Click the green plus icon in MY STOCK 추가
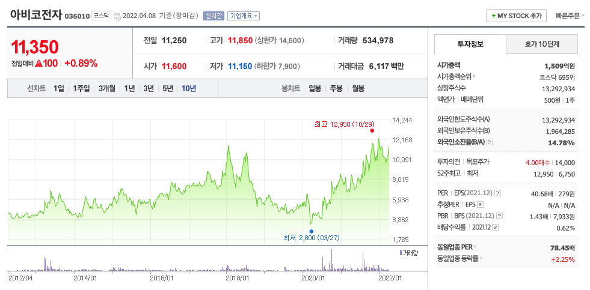The height and width of the screenshot is (290, 590). pos(494,16)
